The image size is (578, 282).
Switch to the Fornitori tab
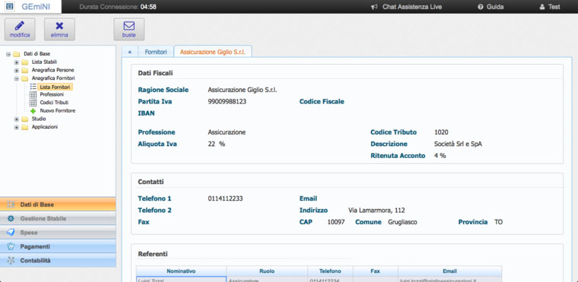pyautogui.click(x=156, y=52)
